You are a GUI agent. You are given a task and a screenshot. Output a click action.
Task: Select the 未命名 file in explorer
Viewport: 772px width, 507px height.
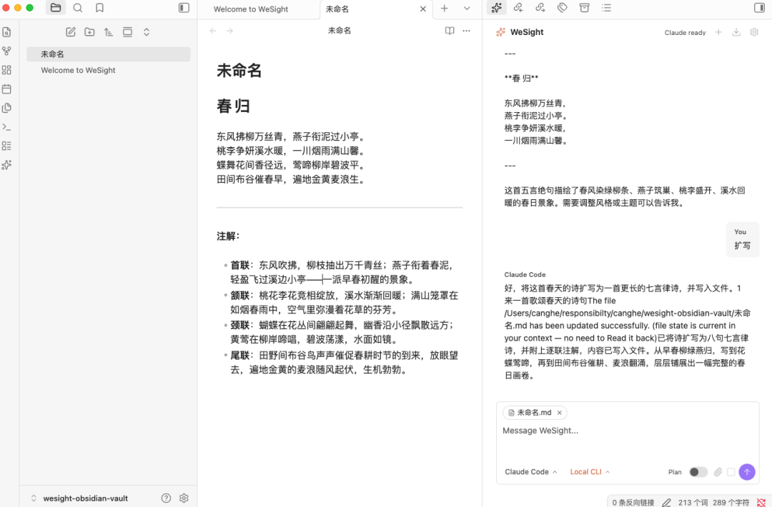pos(109,54)
